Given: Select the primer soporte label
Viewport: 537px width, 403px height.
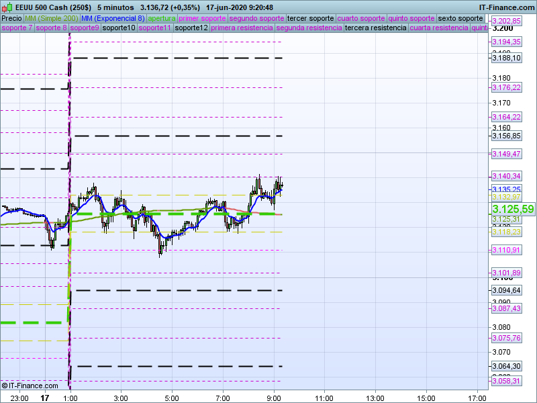Looking at the screenshot, I should 202,19.
